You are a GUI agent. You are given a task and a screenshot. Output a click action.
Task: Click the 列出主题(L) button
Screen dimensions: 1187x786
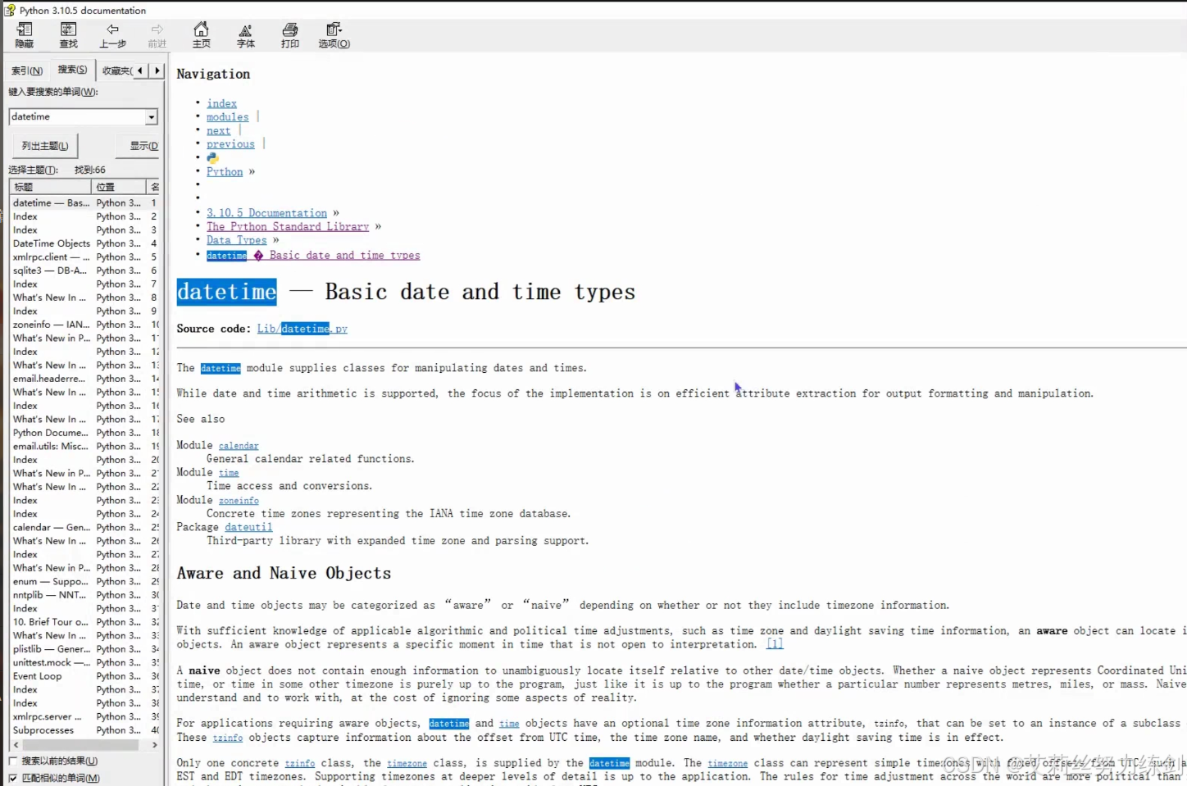pyautogui.click(x=45, y=146)
